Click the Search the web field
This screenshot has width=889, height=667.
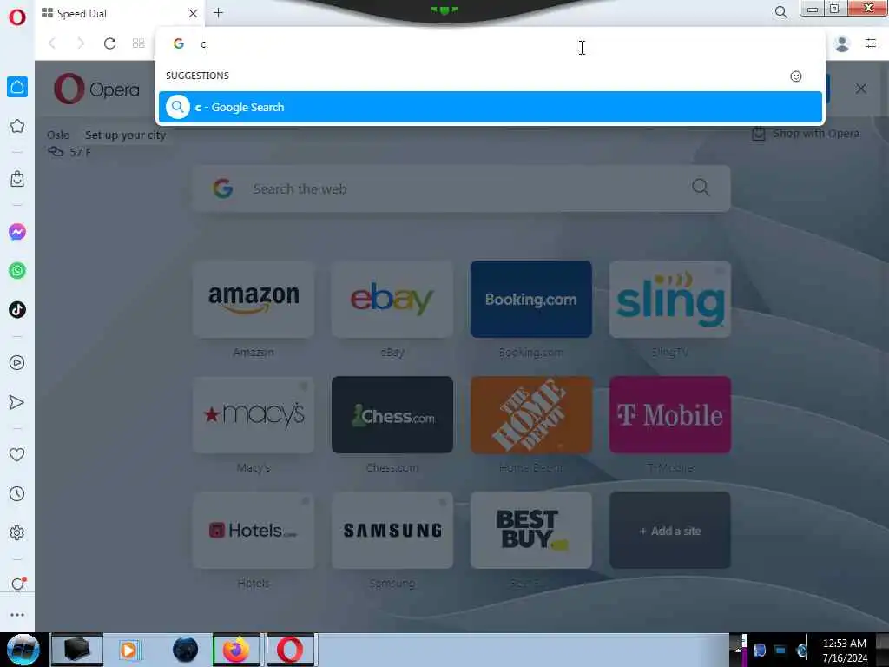[x=462, y=188]
